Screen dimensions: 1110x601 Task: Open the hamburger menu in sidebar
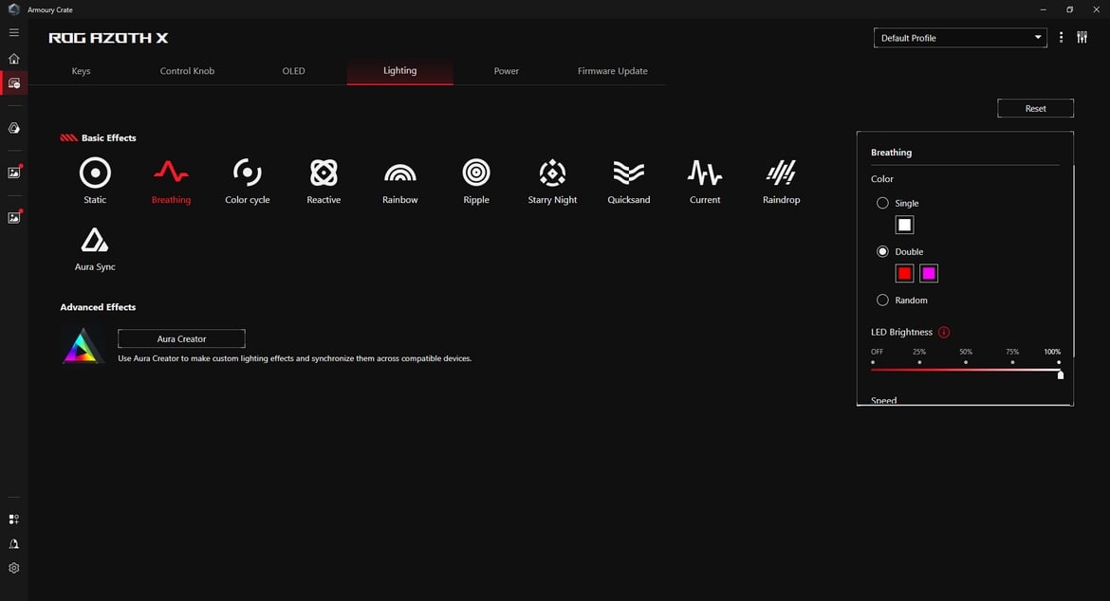click(x=13, y=32)
